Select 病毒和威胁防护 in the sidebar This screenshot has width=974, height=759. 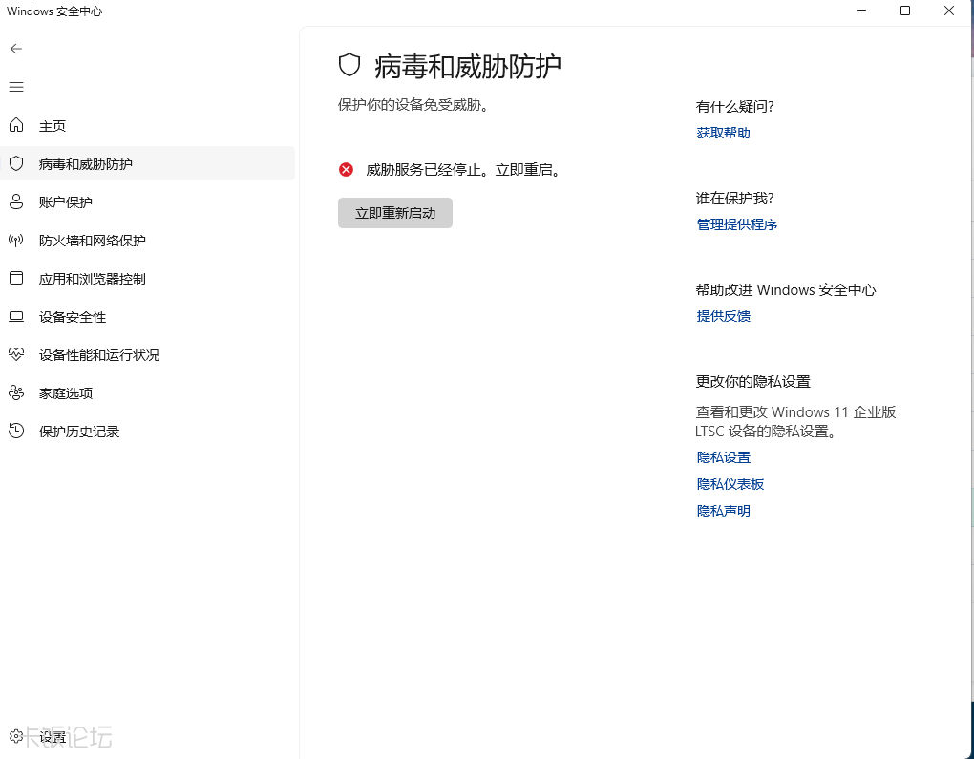pos(147,163)
